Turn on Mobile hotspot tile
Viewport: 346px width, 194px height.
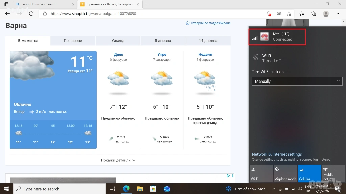333,173
